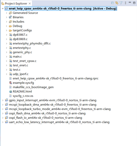The height and width of the screenshot is (146, 137).
Task: Click the ospi_flash_dma project folder icon
Action: [6, 113]
